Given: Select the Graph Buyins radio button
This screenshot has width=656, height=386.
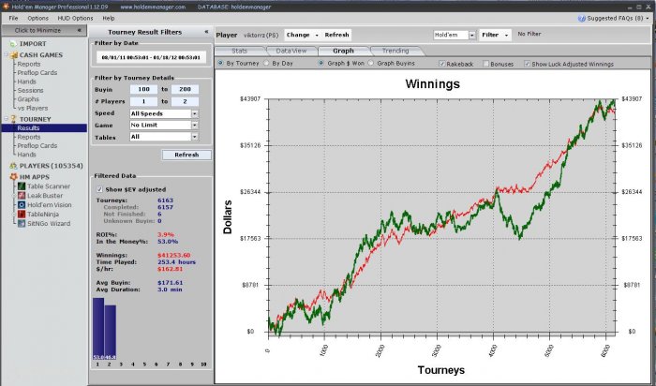Looking at the screenshot, I should [x=371, y=63].
